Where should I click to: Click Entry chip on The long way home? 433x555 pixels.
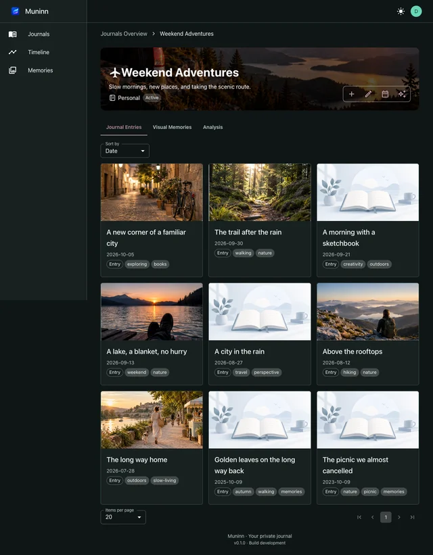click(x=115, y=481)
